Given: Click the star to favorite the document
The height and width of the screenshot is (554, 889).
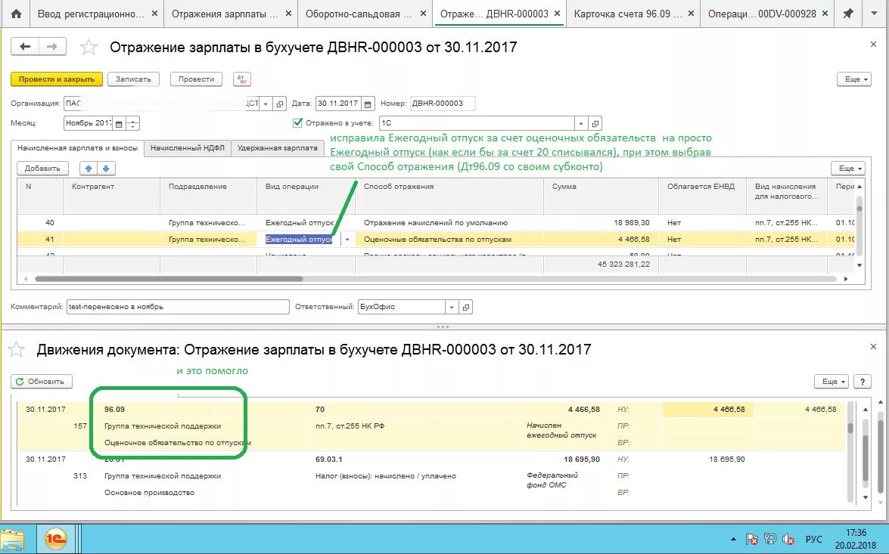Looking at the screenshot, I should (x=89, y=46).
